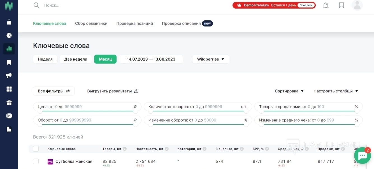
Task: Select the megaphone advertising sidebar icon
Action: click(9, 76)
